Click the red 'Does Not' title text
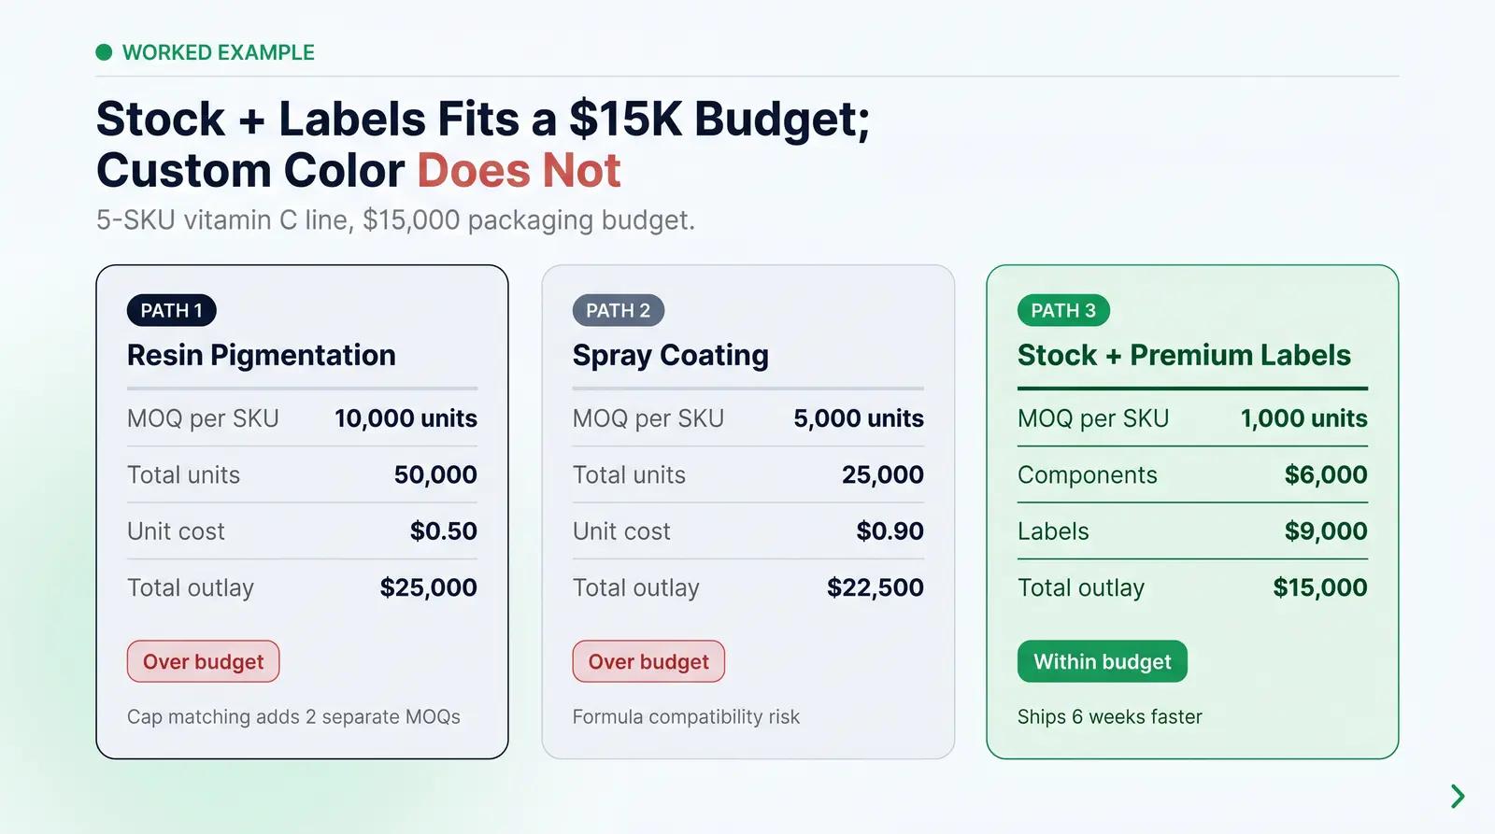This screenshot has height=834, width=1495. [x=520, y=170]
